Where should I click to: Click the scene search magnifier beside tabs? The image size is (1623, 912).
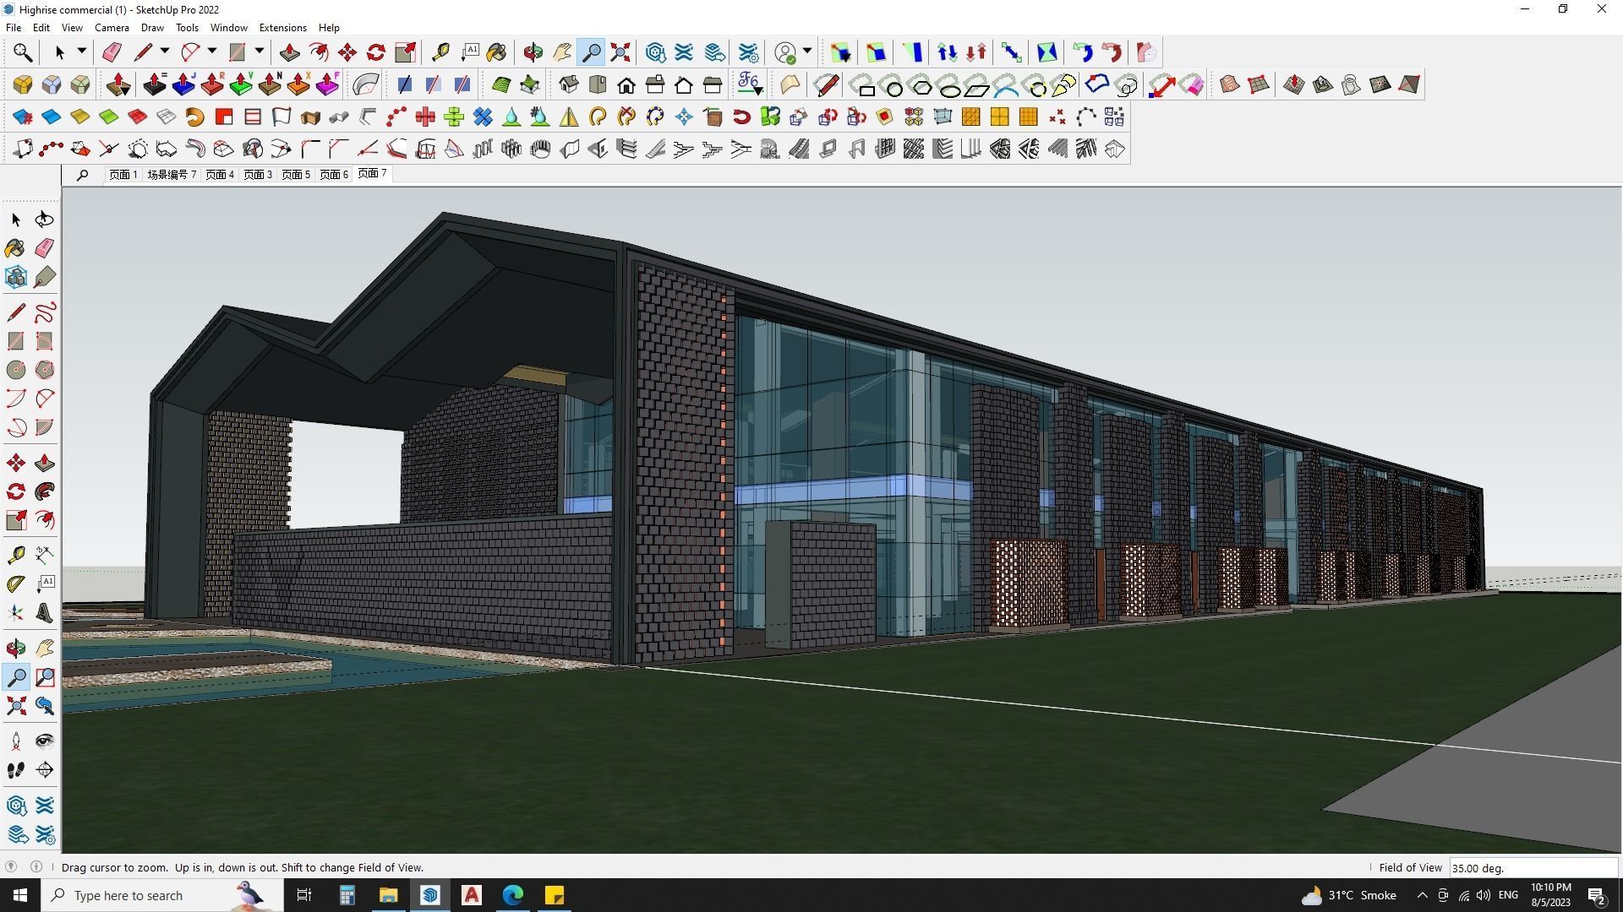pyautogui.click(x=82, y=175)
